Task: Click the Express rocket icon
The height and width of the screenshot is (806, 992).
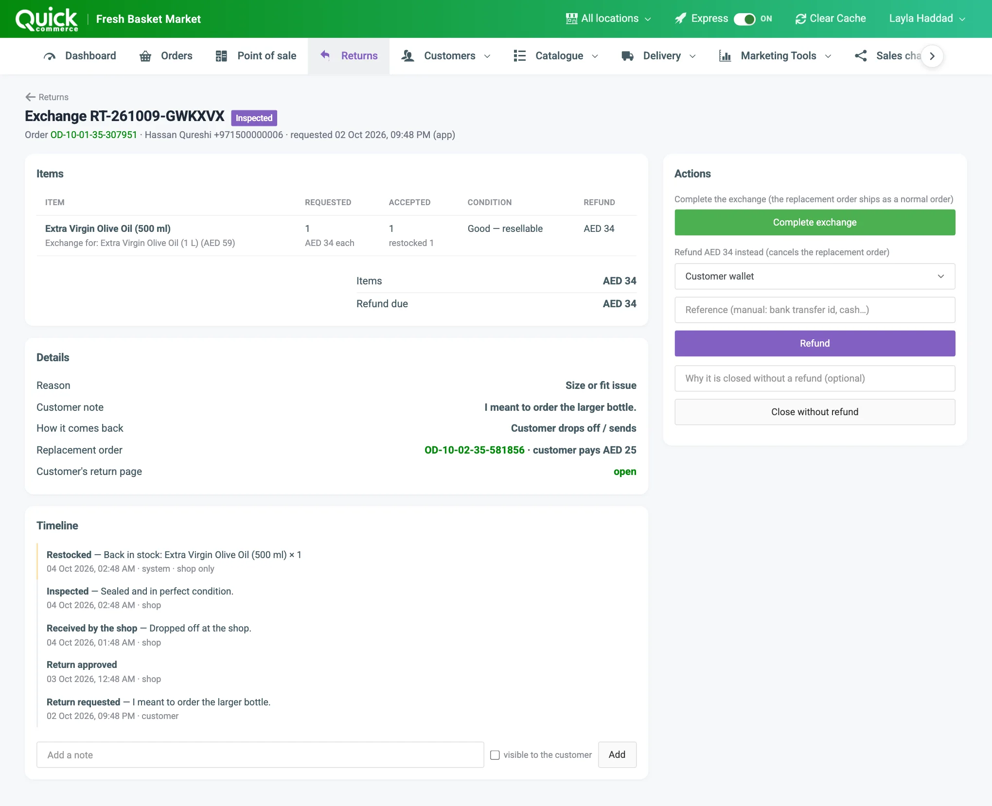Action: [x=681, y=18]
